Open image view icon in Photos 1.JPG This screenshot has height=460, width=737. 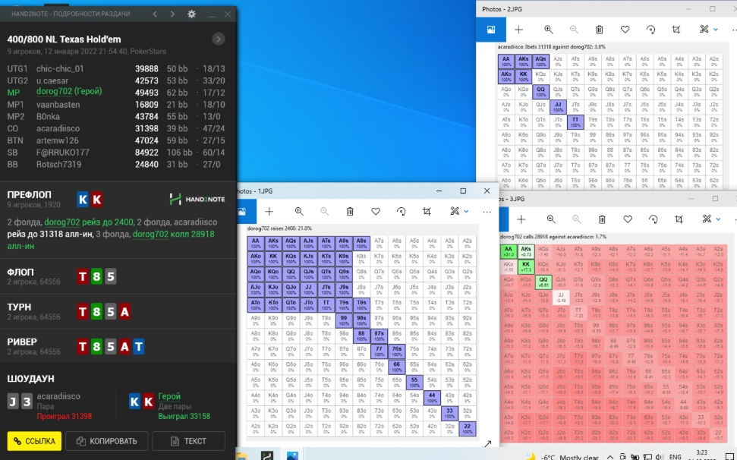[241, 212]
